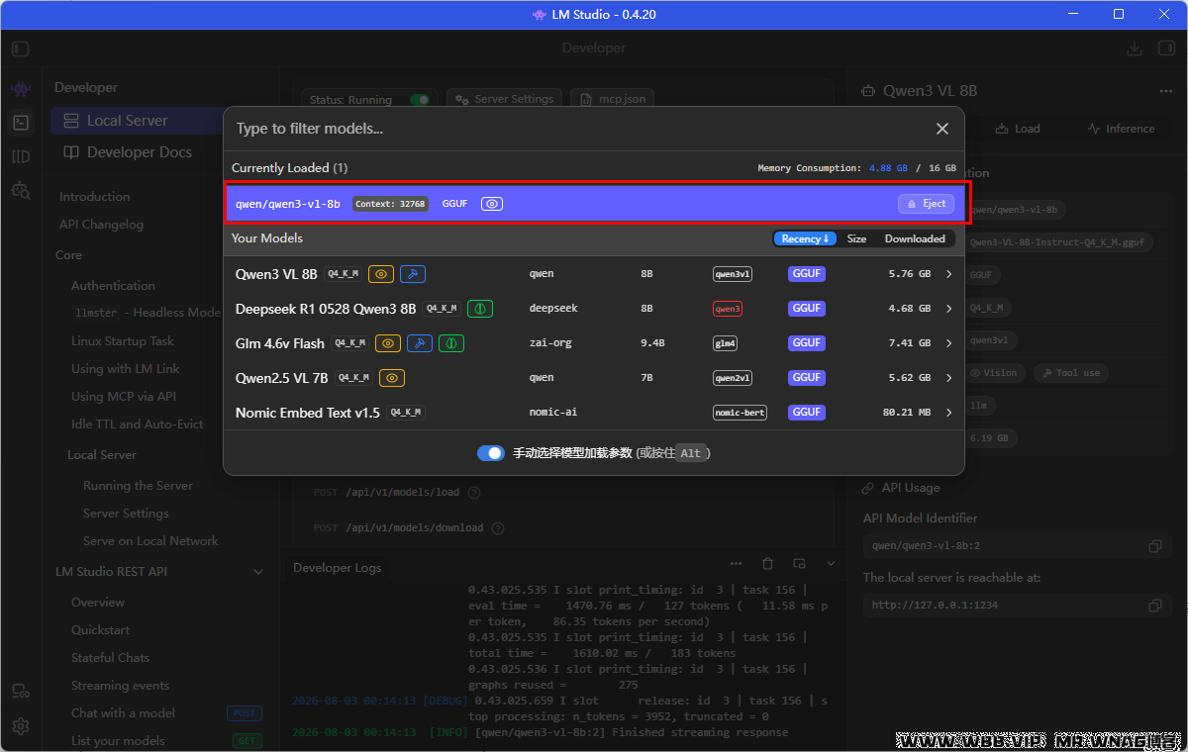Click help icon next to /api/v1/models/load
This screenshot has height=752, width=1188.
pyautogui.click(x=473, y=493)
